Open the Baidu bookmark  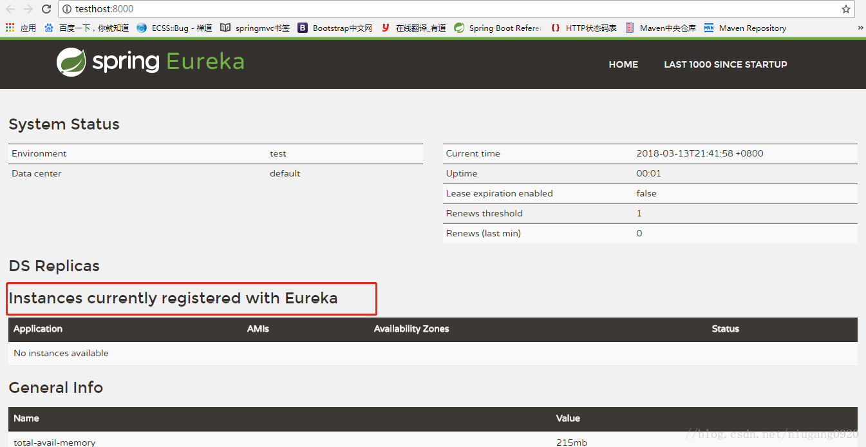click(x=86, y=28)
